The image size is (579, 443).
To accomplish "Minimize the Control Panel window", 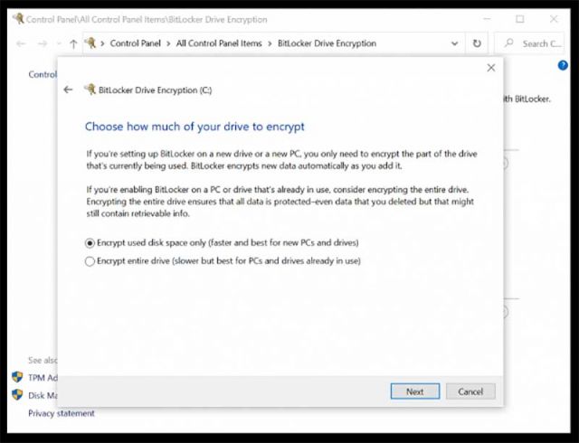I will [x=487, y=19].
